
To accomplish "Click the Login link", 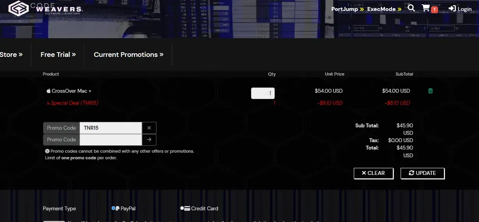I will pyautogui.click(x=460, y=9).
